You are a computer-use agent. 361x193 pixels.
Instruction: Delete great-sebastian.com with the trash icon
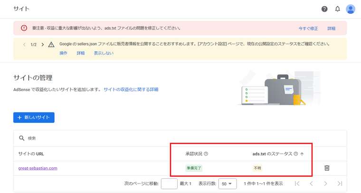327,168
